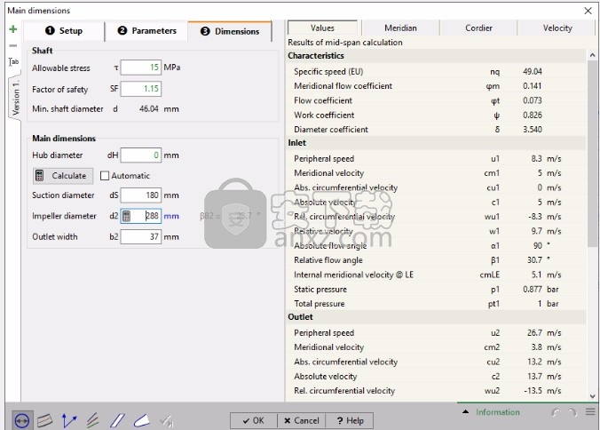Click the Total pressure pt1 row

(436, 304)
